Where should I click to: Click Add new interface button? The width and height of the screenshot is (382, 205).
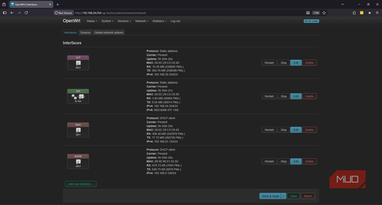pos(81,184)
